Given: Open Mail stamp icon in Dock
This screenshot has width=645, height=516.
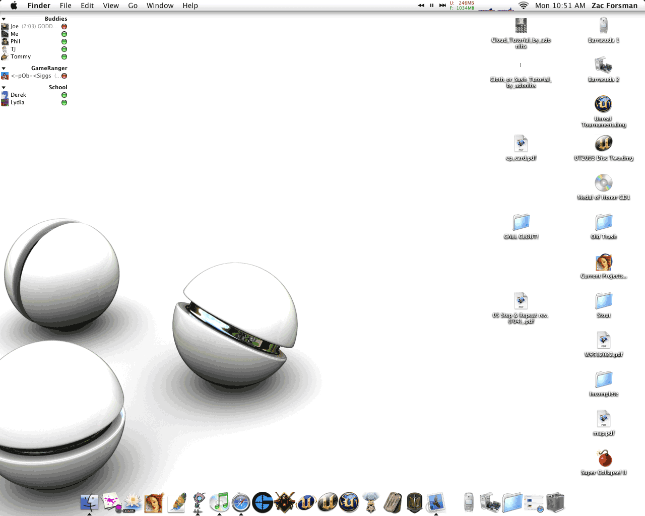Looking at the screenshot, I should (436, 502).
